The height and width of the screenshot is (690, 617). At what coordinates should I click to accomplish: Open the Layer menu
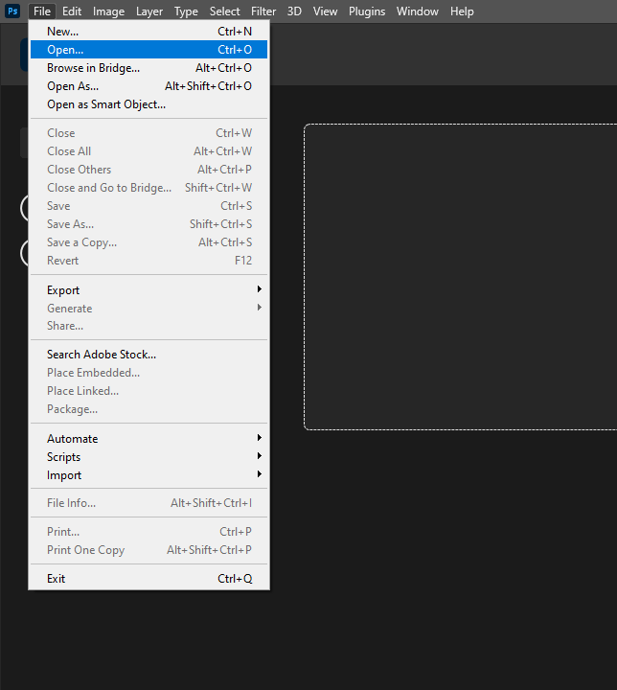[149, 11]
